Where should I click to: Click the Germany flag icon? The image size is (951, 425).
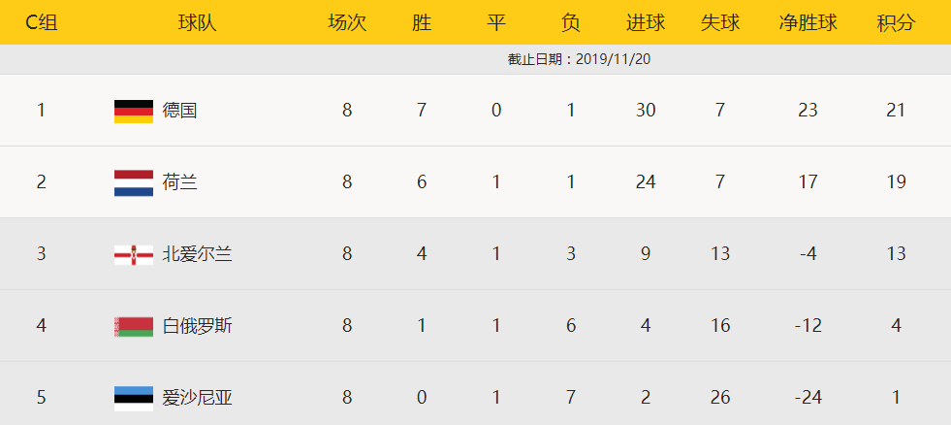pos(133,111)
